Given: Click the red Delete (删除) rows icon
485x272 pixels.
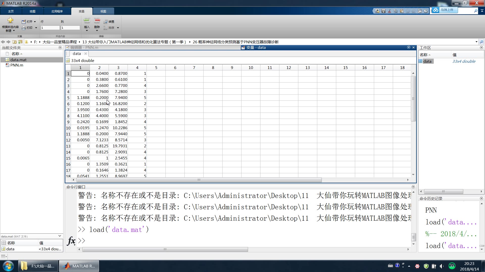Looking at the screenshot, I should click(x=97, y=20).
